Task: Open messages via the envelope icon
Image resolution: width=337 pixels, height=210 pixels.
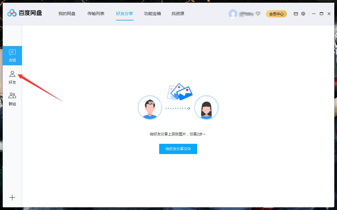Action: [x=296, y=14]
